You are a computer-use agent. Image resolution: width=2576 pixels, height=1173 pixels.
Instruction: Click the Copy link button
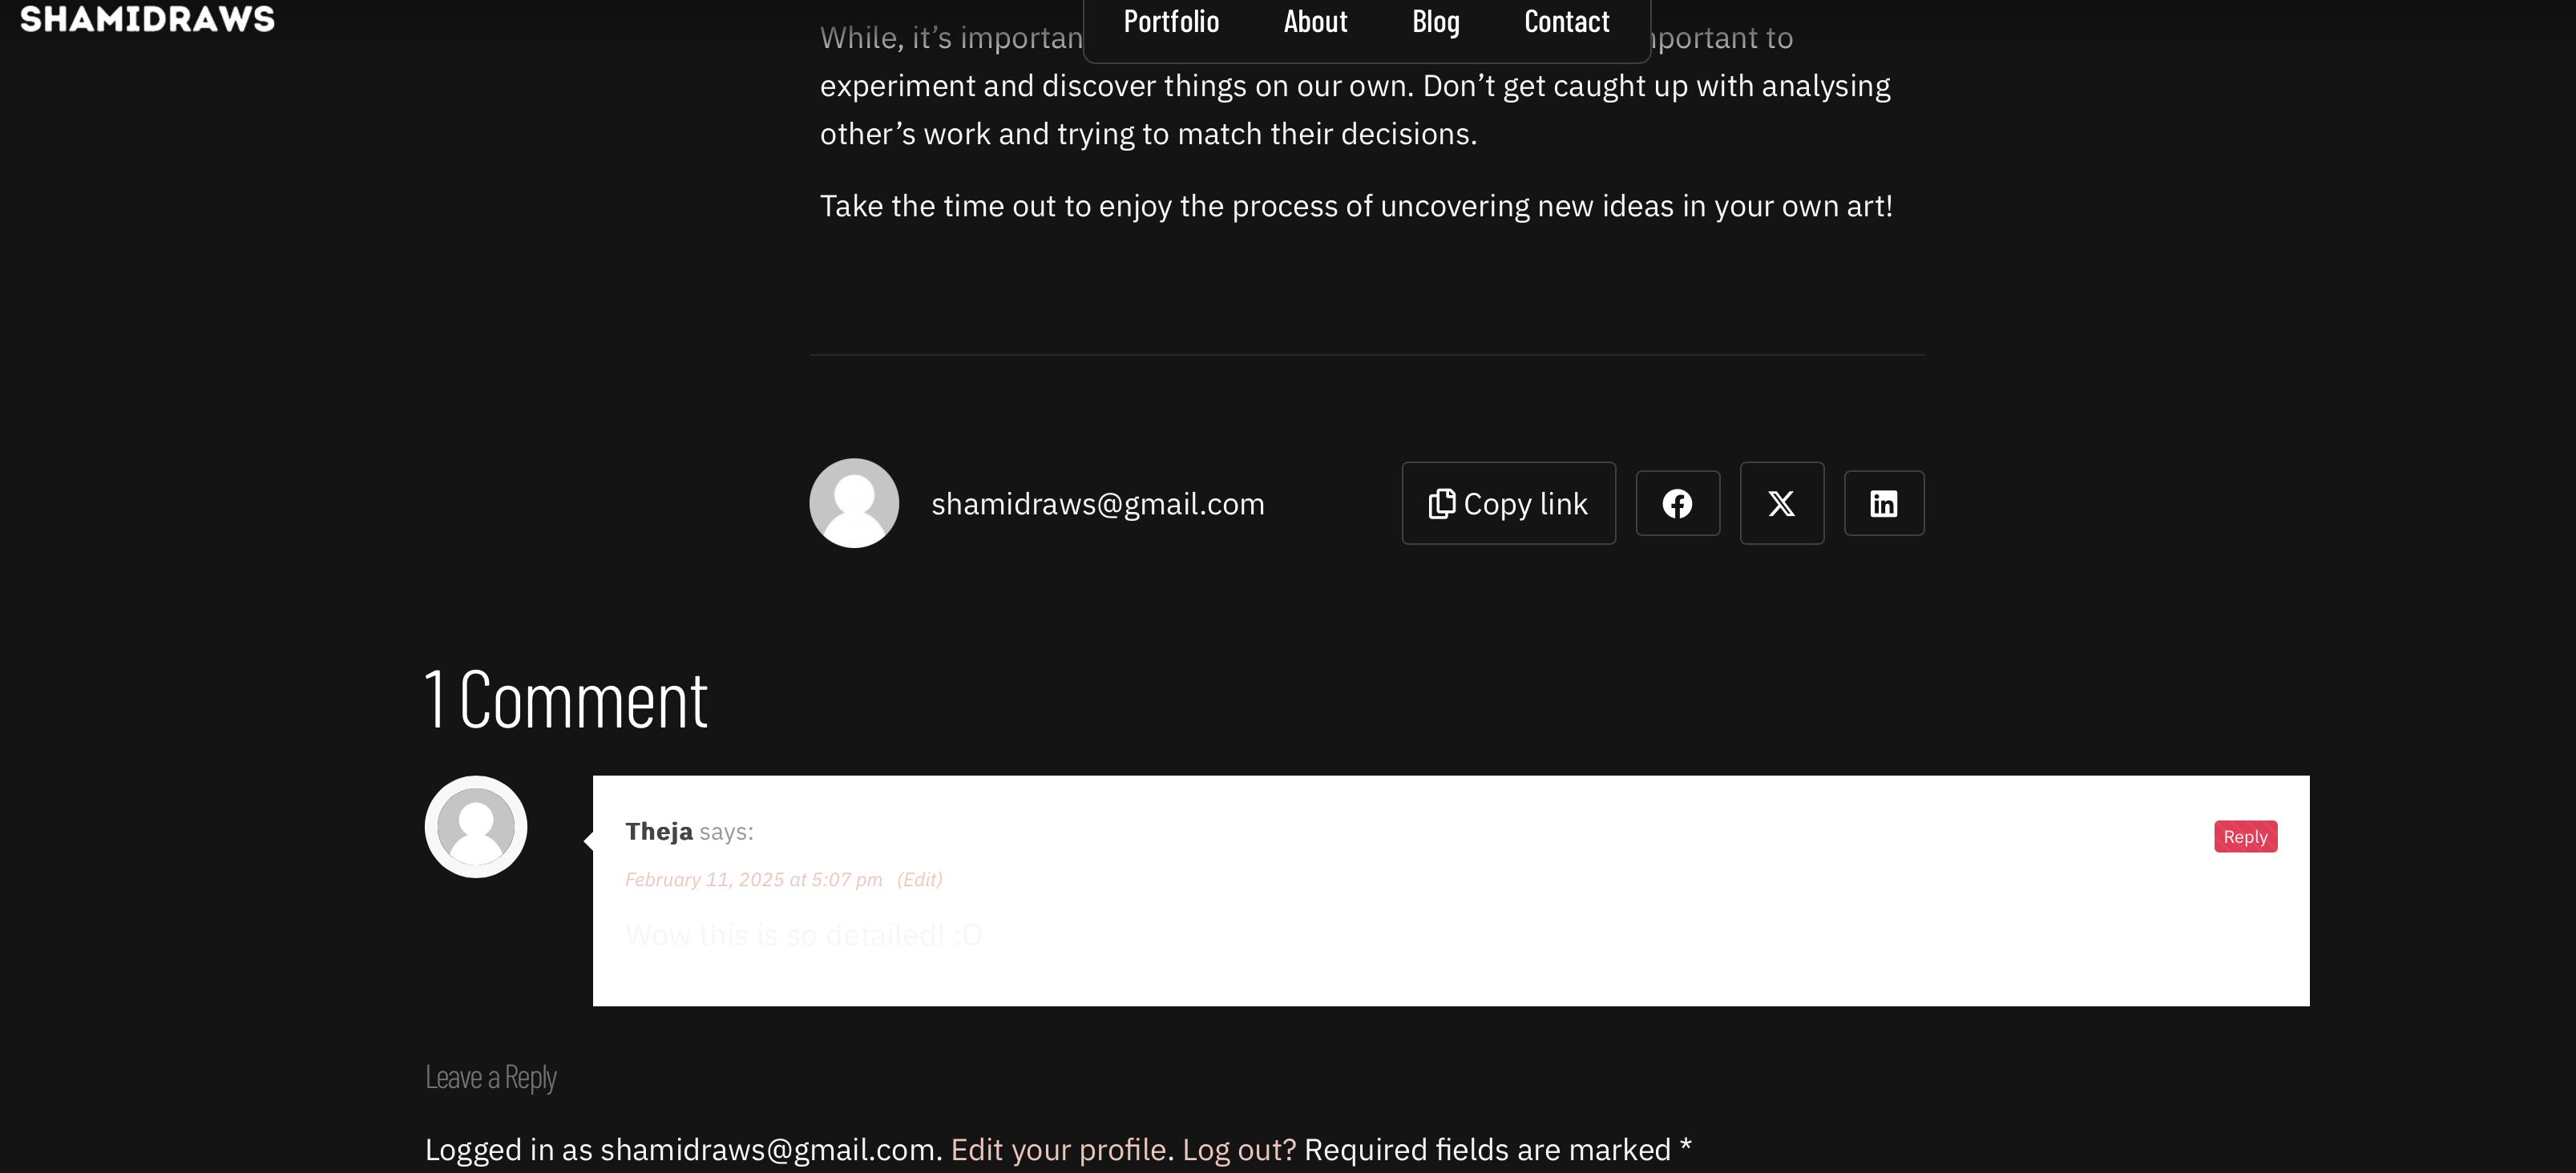pyautogui.click(x=1508, y=503)
